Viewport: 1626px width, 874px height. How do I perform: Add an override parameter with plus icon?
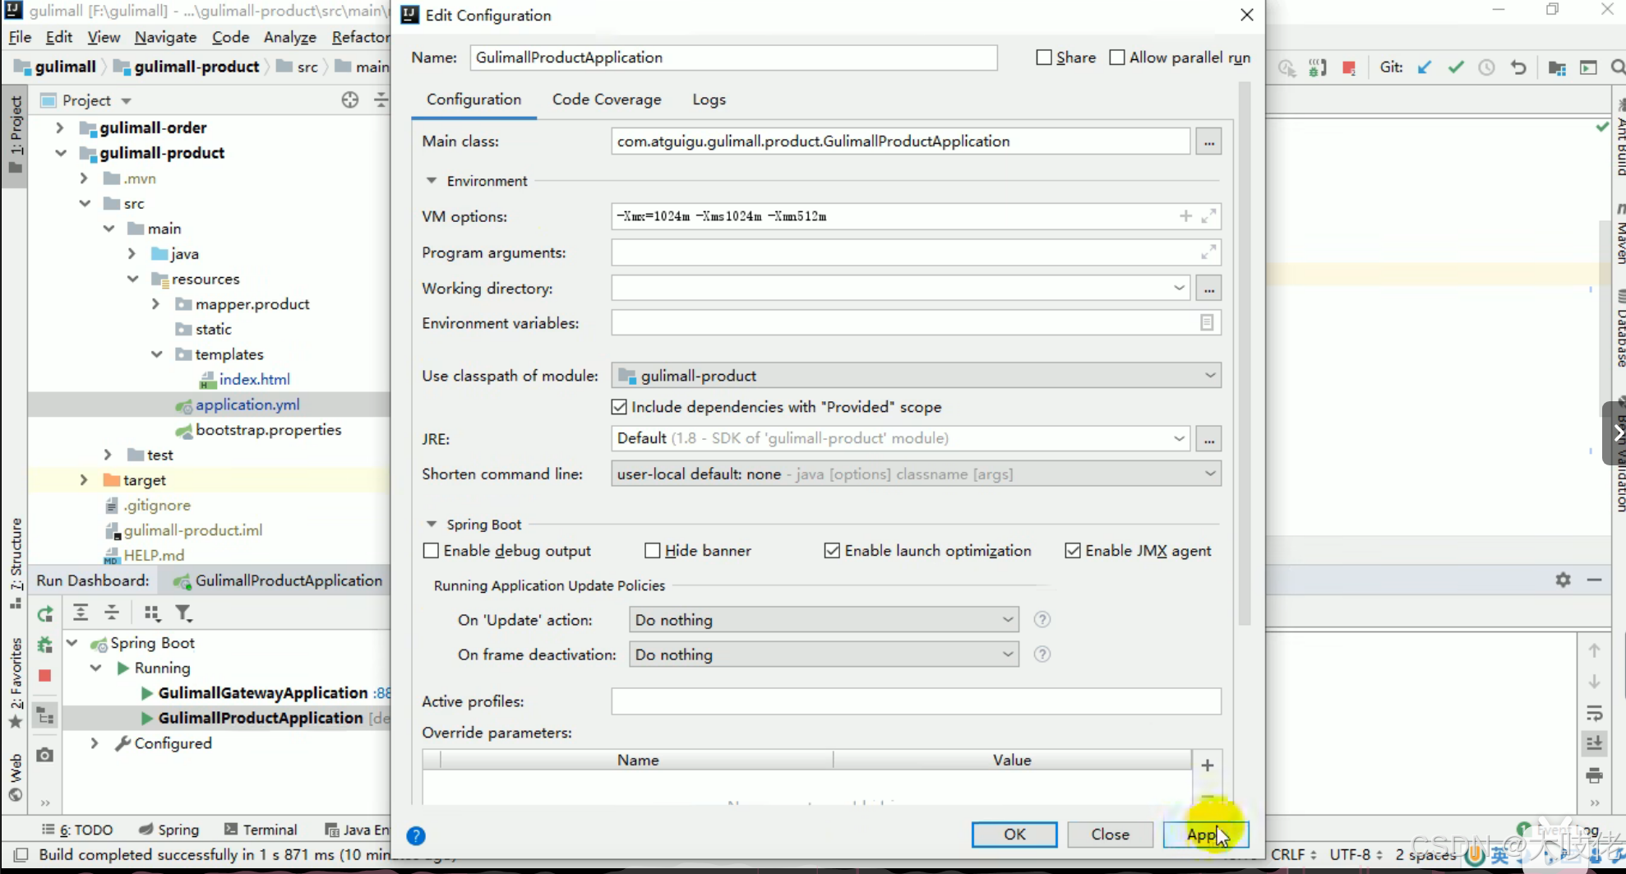pyautogui.click(x=1208, y=765)
